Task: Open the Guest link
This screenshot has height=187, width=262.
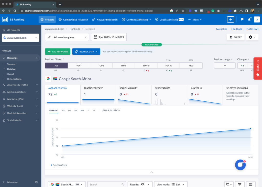Action: tap(222, 29)
